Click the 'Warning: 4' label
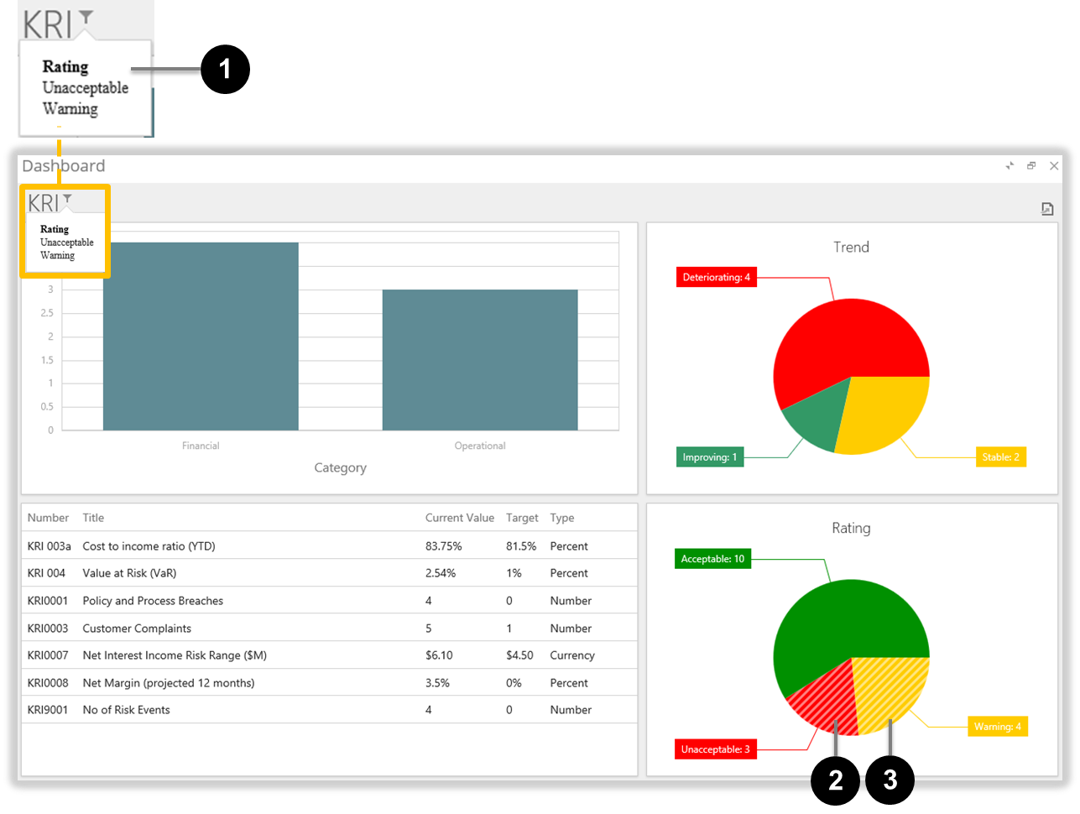Screen dimensions: 1080x814 998,727
